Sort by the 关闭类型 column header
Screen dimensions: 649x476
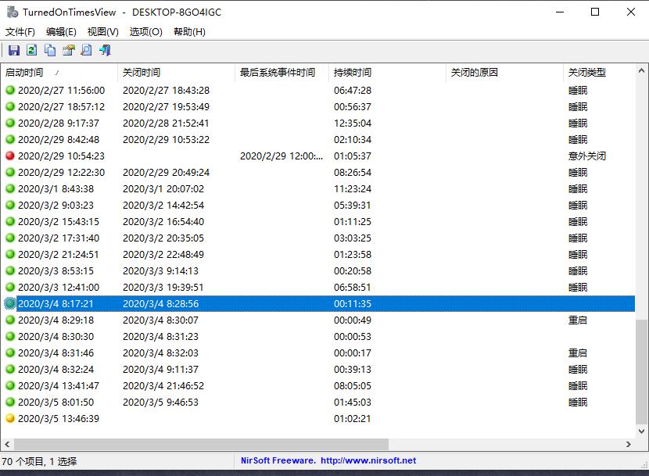pos(587,73)
